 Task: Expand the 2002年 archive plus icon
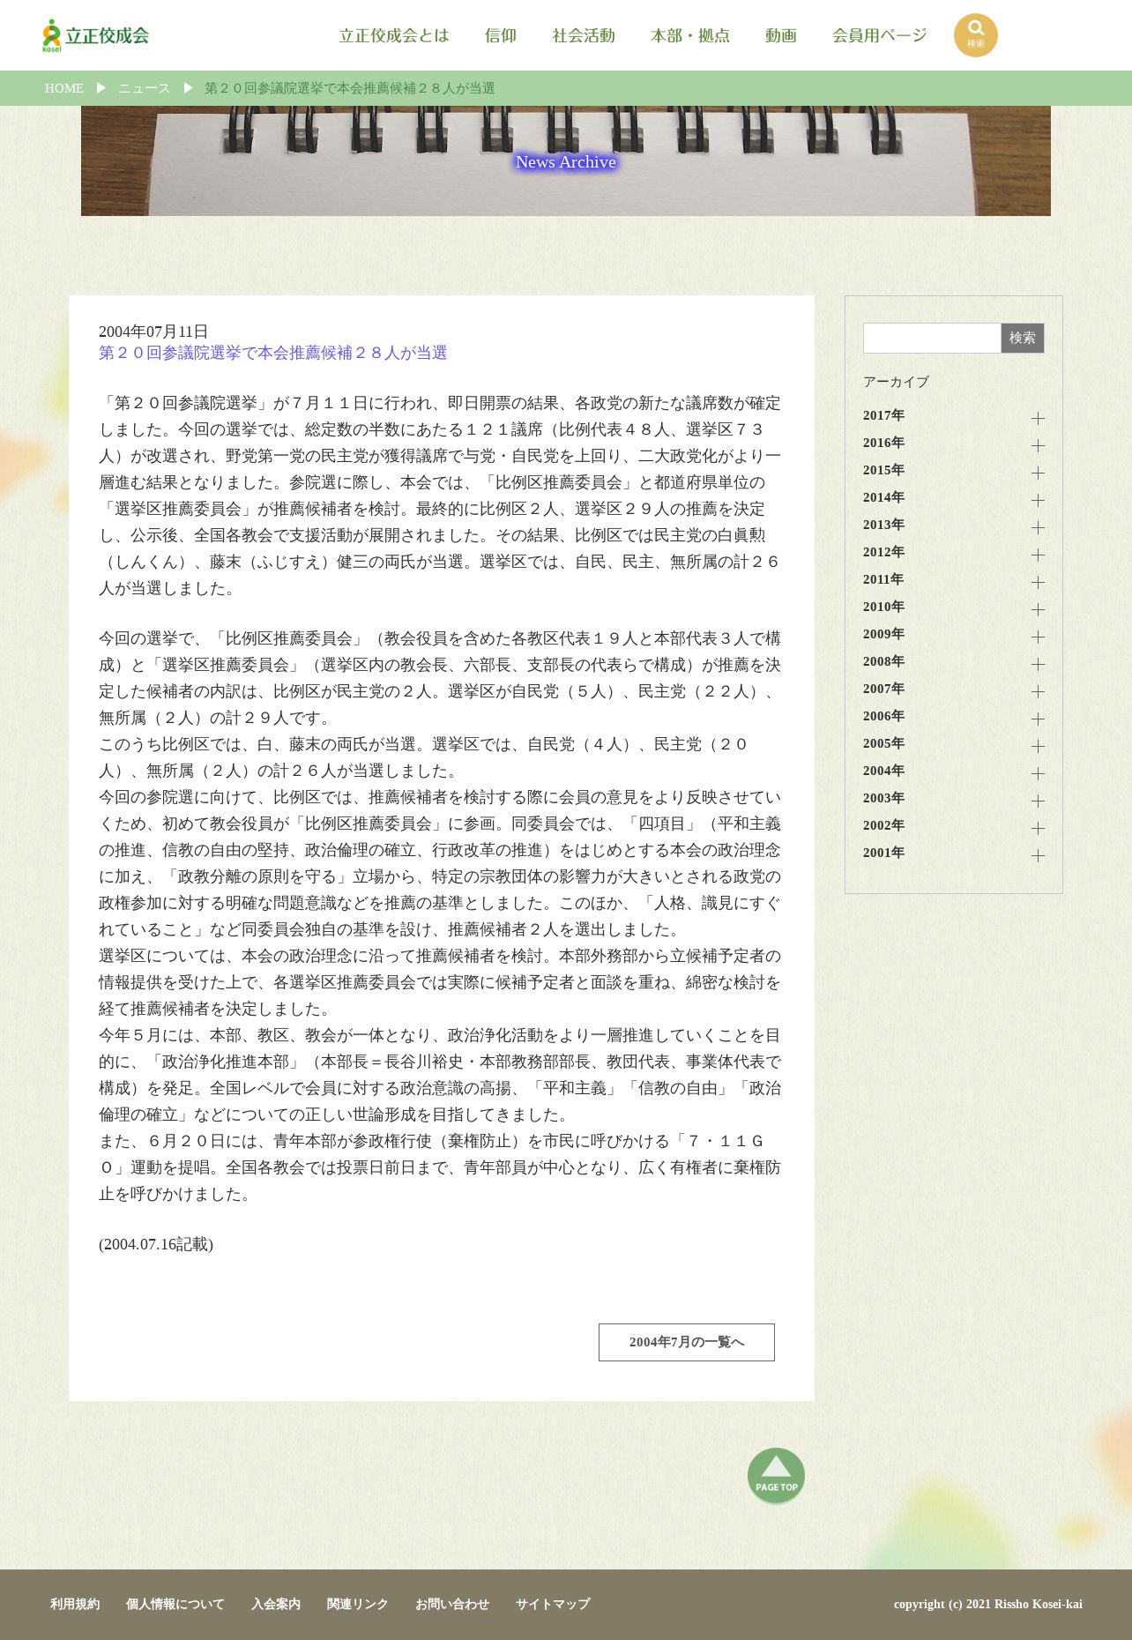[x=1038, y=828]
